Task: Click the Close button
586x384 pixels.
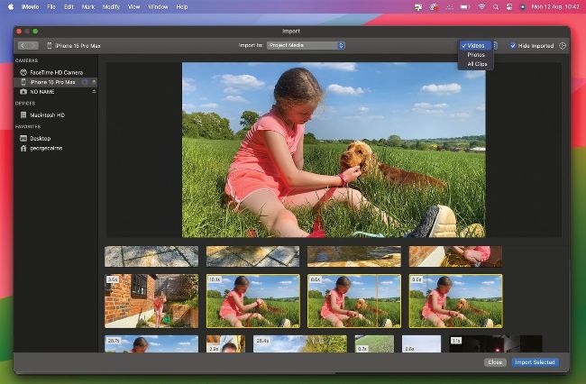Action: [x=495, y=362]
